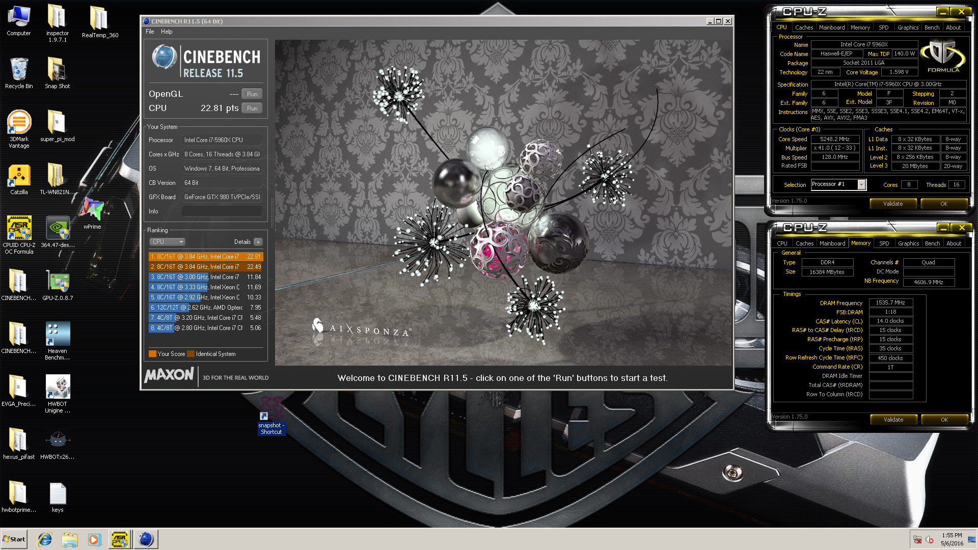
Task: Click OK in upper CPU-Z window
Action: point(944,204)
